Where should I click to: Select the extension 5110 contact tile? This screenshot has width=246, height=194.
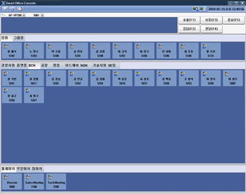coord(211,51)
